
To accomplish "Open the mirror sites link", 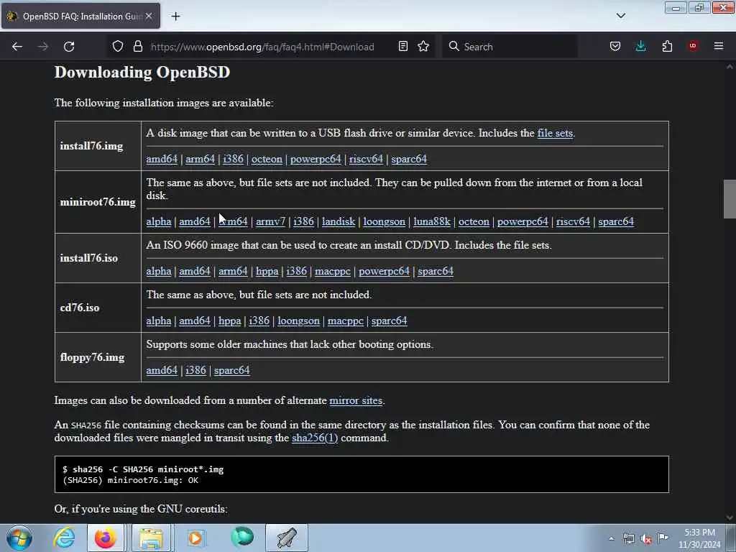I will pos(356,400).
